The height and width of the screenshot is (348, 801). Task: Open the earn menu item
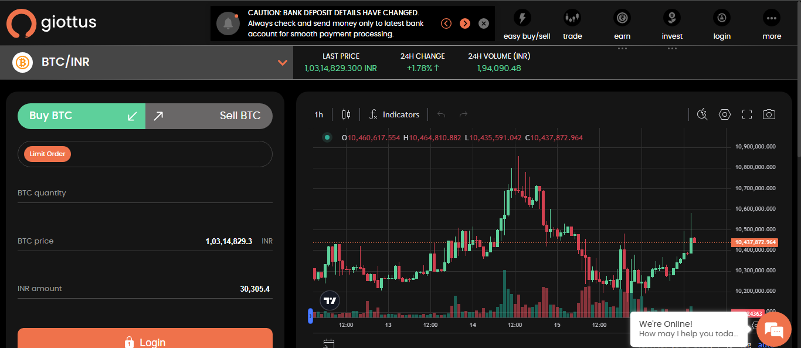point(622,25)
